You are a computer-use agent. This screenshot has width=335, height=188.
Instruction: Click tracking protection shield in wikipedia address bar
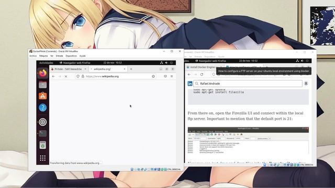[x=78, y=76]
